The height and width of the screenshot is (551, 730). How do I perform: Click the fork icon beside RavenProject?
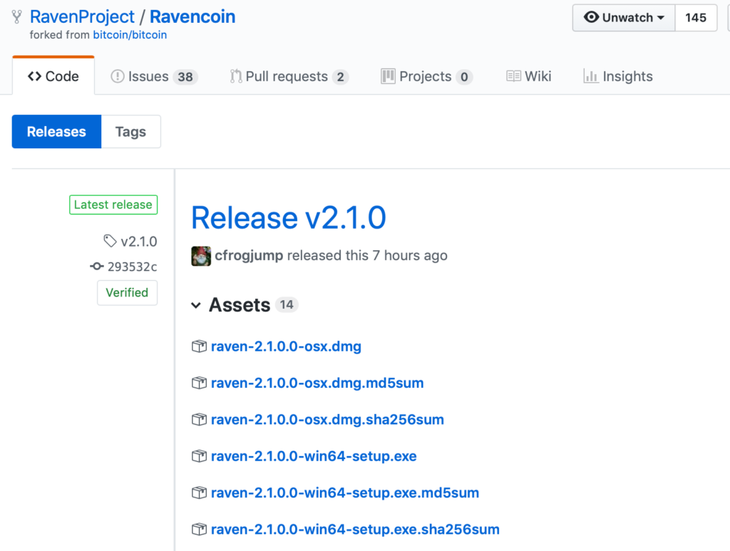point(17,17)
